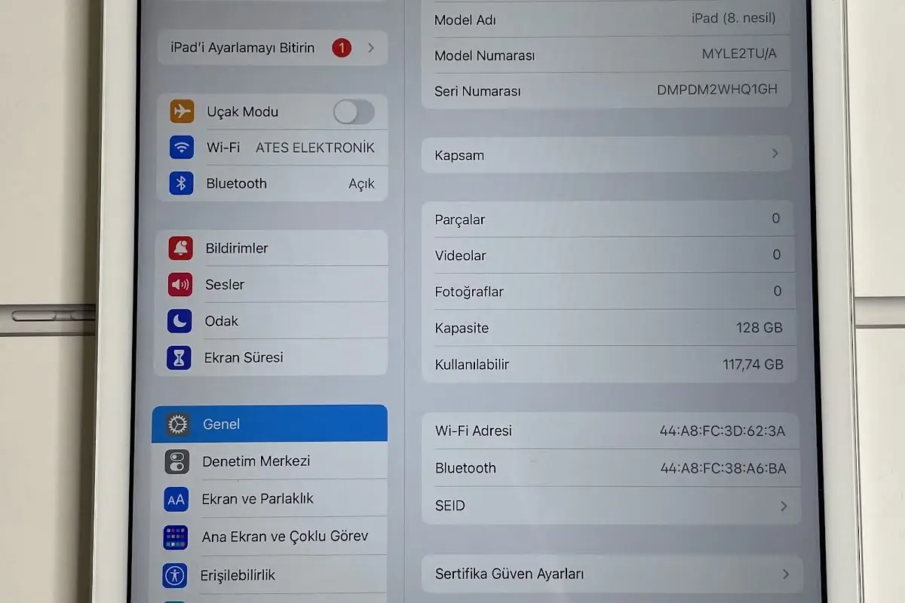
Task: Tap the Kullanılabilir label
Action: tap(472, 365)
